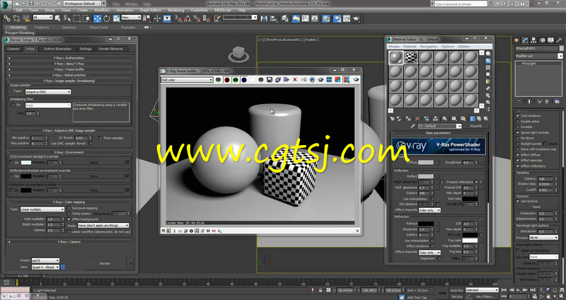Activate the Select and Rotate tool
566x300 pixels.
click(x=107, y=18)
